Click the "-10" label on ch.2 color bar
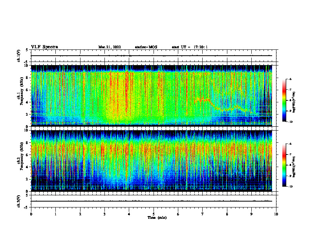311x240 pixels. [x=290, y=187]
